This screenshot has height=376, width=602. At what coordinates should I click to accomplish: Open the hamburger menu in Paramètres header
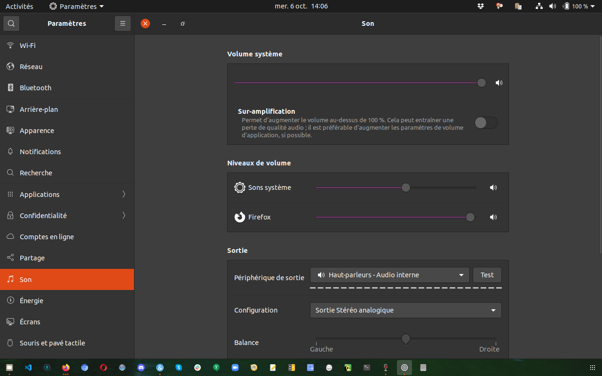tap(123, 23)
